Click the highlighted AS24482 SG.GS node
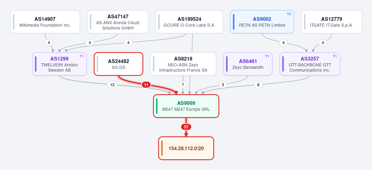Viewport: 372px width, 170px height. (x=119, y=64)
